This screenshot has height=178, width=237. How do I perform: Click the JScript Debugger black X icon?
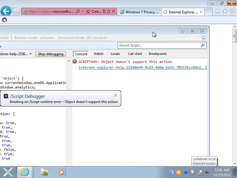tap(6, 96)
